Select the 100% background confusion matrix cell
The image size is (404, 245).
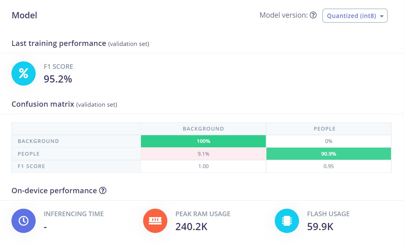(x=203, y=141)
